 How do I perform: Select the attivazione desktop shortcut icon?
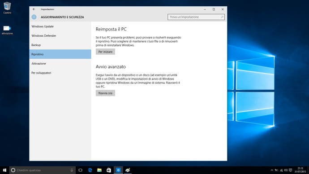point(7,30)
